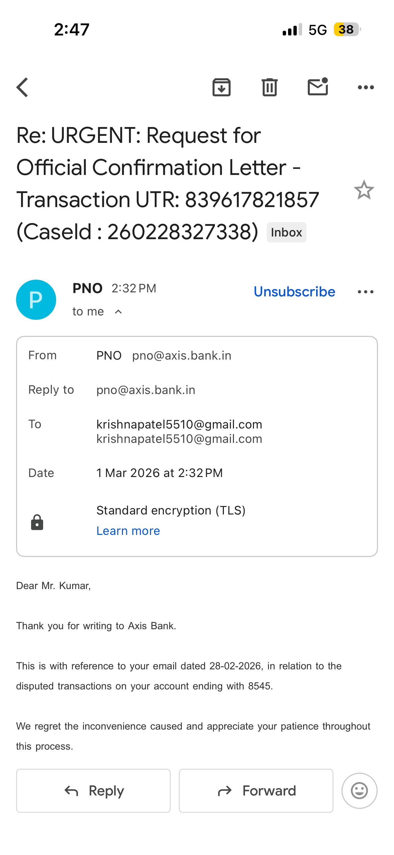Screen dimensions: 394x855
Task: Tap Reply button
Action: pos(93,791)
